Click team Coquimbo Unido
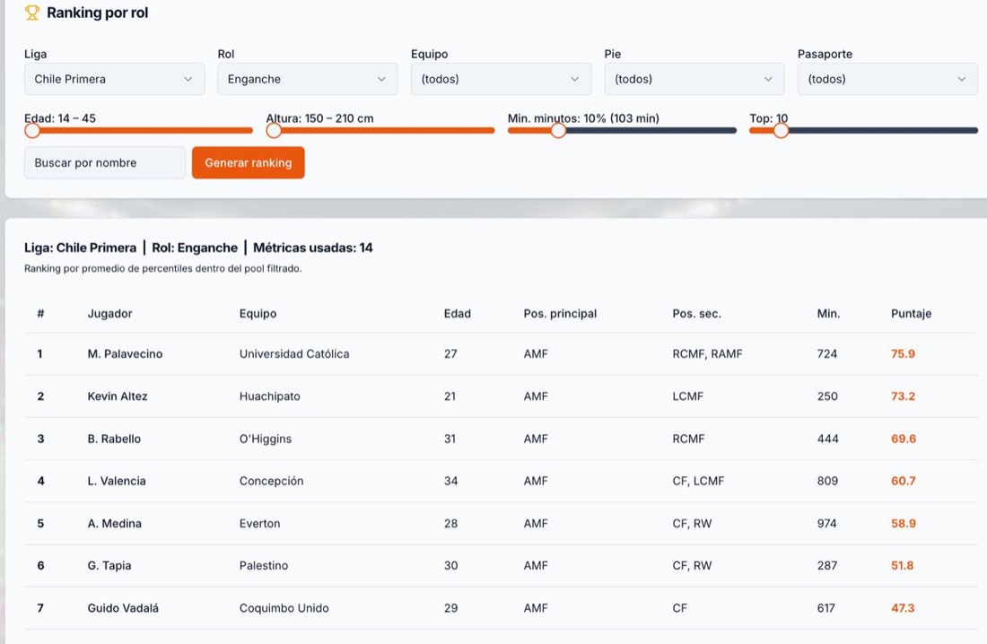The image size is (987, 644). [x=284, y=608]
